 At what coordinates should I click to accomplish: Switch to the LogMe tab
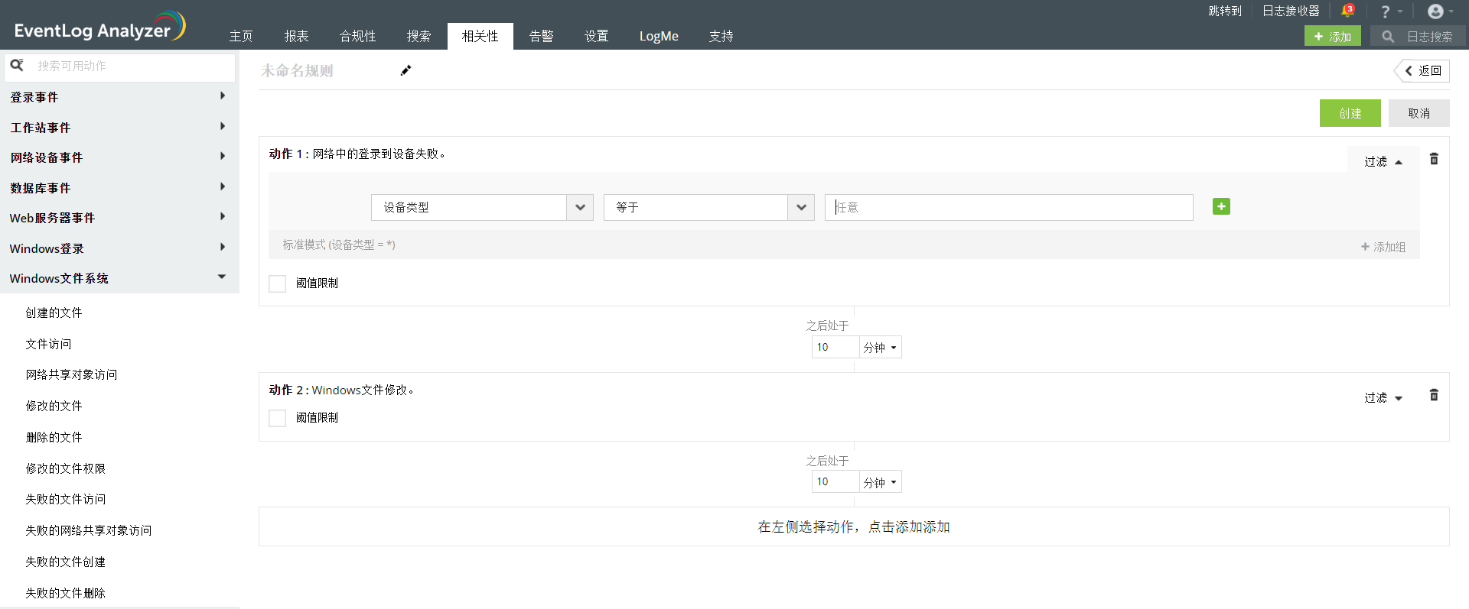659,36
